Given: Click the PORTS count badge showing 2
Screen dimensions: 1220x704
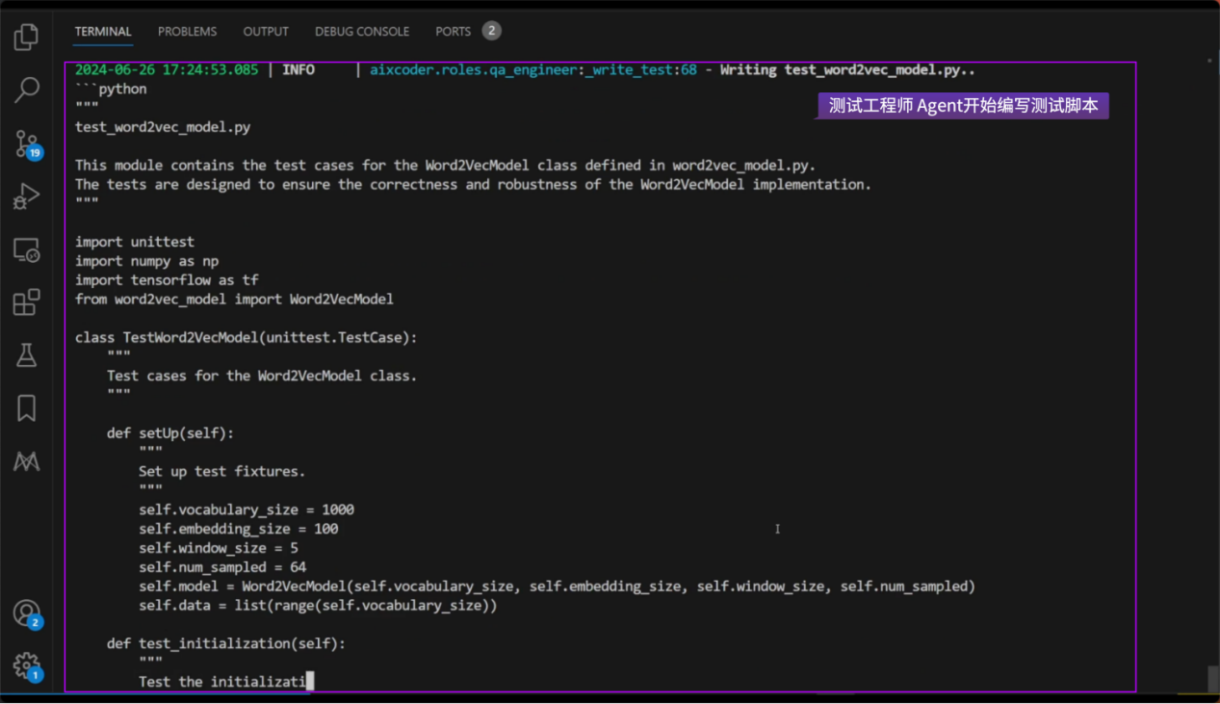Looking at the screenshot, I should click(491, 31).
